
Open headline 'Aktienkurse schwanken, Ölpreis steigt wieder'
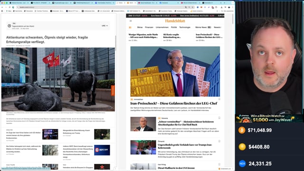(x=47, y=39)
